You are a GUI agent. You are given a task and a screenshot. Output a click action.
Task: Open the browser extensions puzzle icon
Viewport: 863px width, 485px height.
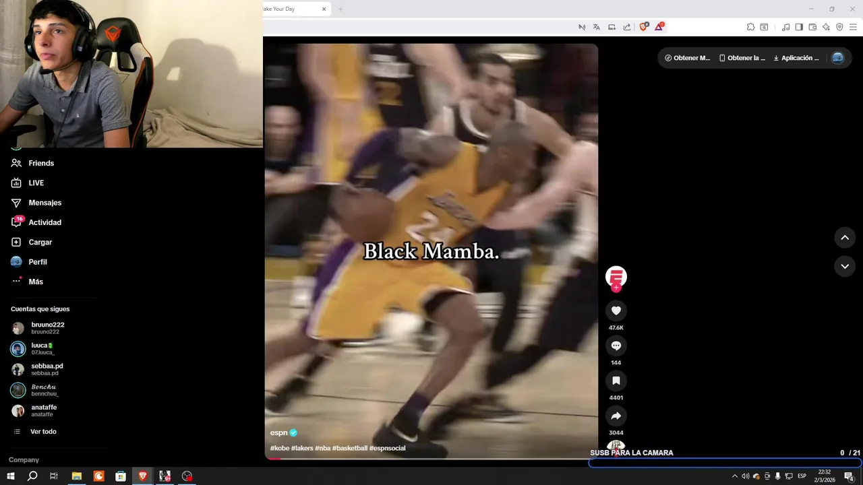click(x=750, y=27)
